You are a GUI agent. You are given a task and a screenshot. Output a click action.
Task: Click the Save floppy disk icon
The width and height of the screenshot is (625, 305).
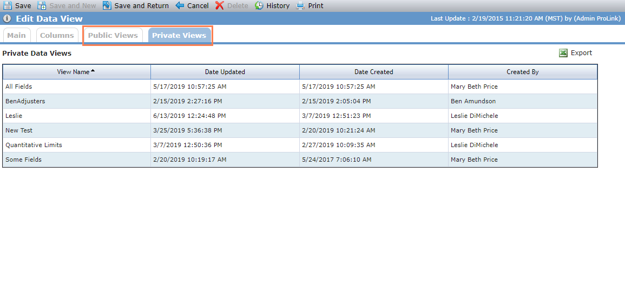click(8, 5)
